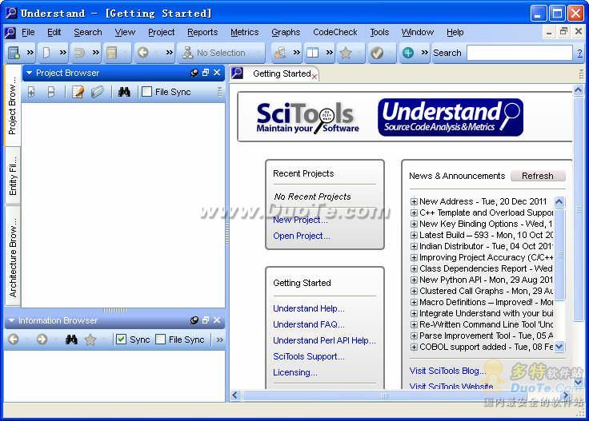
Task: Open Understand Perl API Help... link
Action: click(x=324, y=340)
